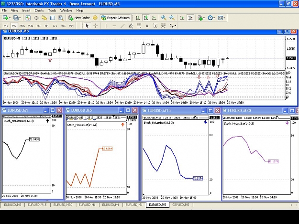Click the 46.1176 value label in M30 window

click(x=274, y=161)
